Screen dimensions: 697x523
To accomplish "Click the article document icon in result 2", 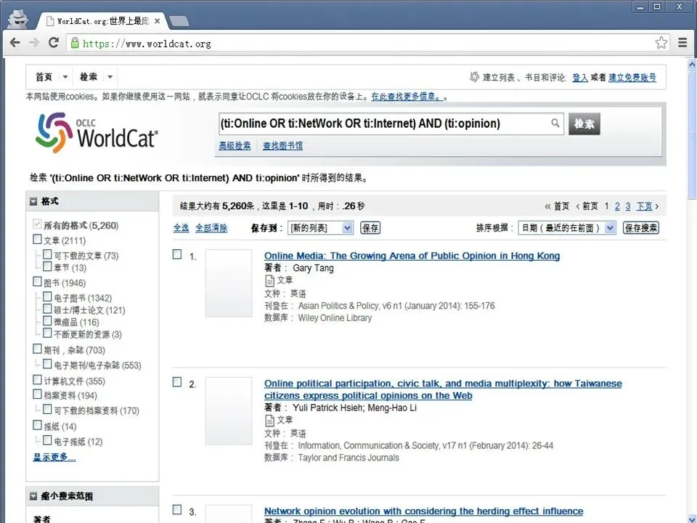I will (269, 420).
